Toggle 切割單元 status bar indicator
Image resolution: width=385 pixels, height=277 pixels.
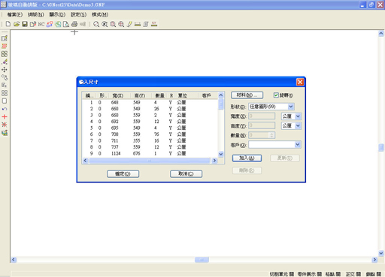[x=282, y=274]
